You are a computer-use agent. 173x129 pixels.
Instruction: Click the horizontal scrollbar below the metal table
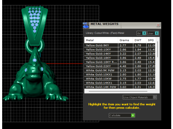pos(118,91)
